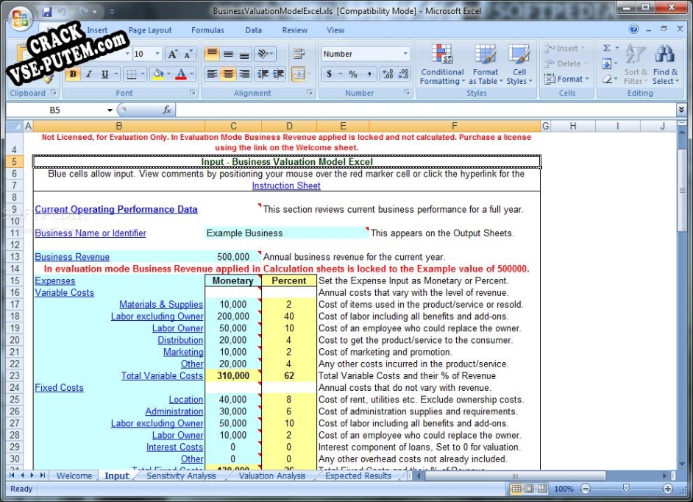Click the Business Revenue link
The image size is (693, 502).
pos(72,257)
